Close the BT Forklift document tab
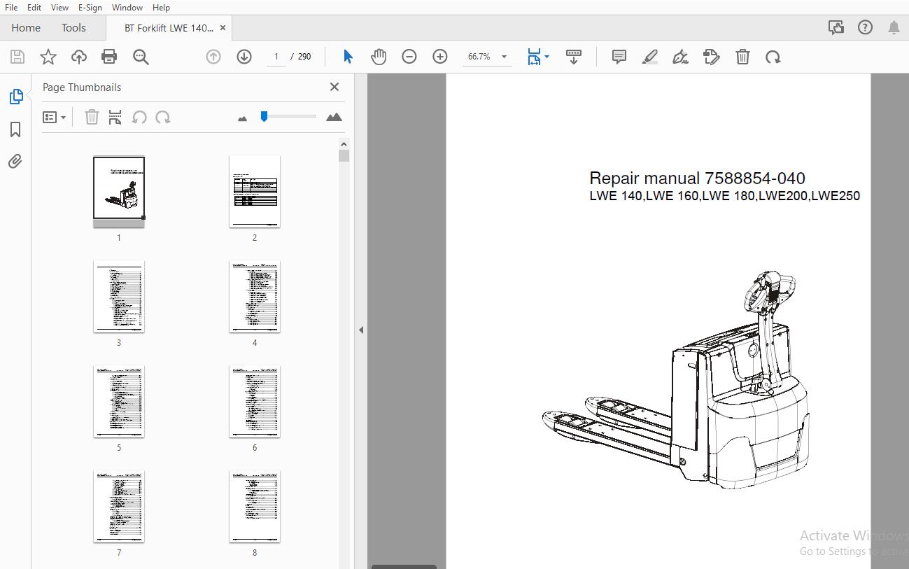909x569 pixels. [223, 28]
